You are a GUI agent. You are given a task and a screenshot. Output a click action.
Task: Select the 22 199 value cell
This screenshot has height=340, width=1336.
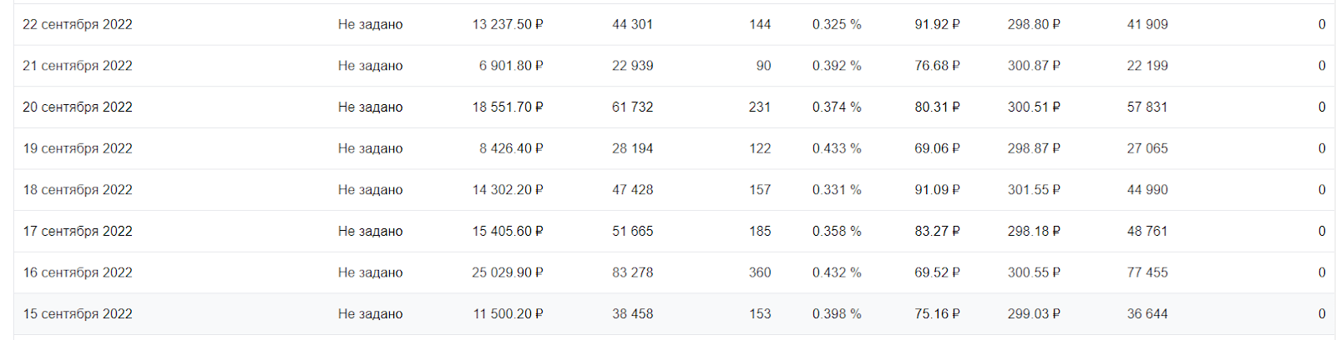point(1147,66)
